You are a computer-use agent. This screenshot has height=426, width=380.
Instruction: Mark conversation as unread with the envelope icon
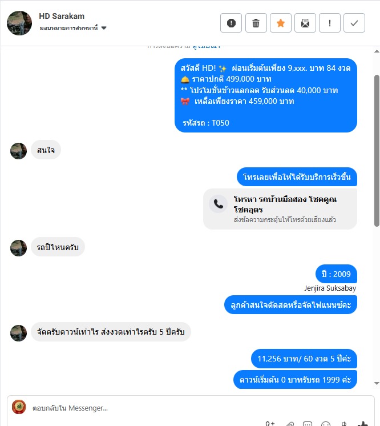pyautogui.click(x=305, y=23)
